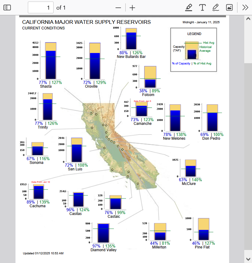Click the 'of 1' page count text
The width and height of the screenshot is (252, 263).
click(61, 8)
